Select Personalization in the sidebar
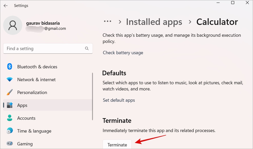Image resolution: width=253 pixels, height=149 pixels. [32, 92]
